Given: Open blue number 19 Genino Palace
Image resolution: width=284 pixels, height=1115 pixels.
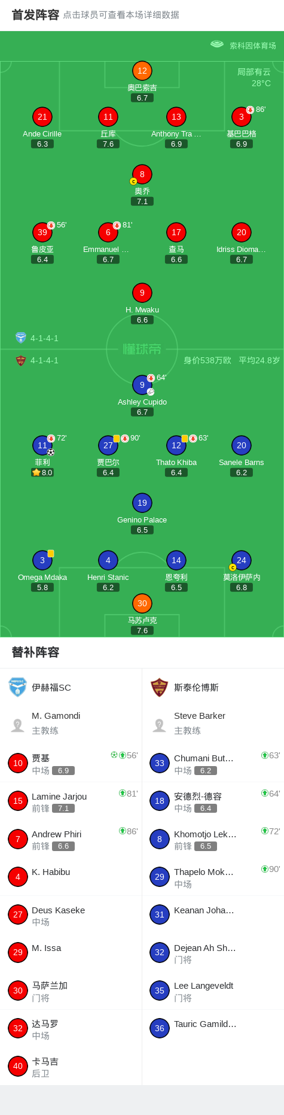Looking at the screenshot, I should 142,503.
